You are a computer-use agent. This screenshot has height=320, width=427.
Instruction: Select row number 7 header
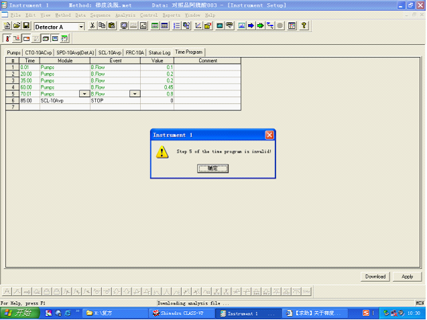[x=13, y=107]
